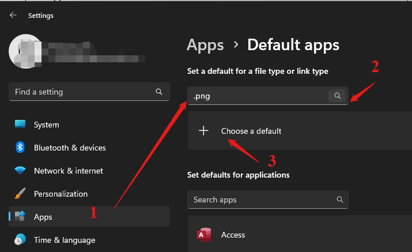
Task: Click the Apps sidebar icon
Action: pyautogui.click(x=20, y=216)
